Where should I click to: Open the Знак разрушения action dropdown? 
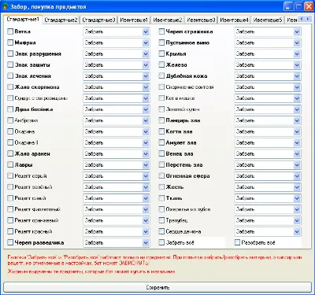pyautogui.click(x=146, y=54)
